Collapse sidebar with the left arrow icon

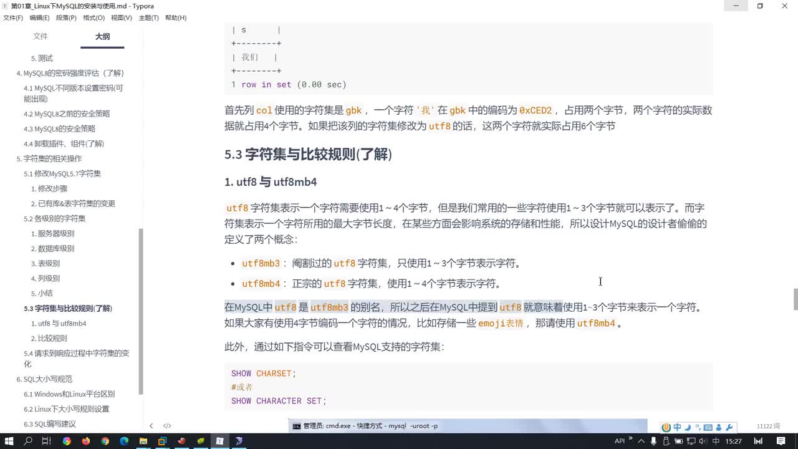tap(151, 426)
